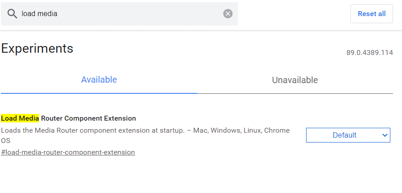This screenshot has width=402, height=193.
Task: Switch to the Unavailable tab
Action: coord(295,80)
